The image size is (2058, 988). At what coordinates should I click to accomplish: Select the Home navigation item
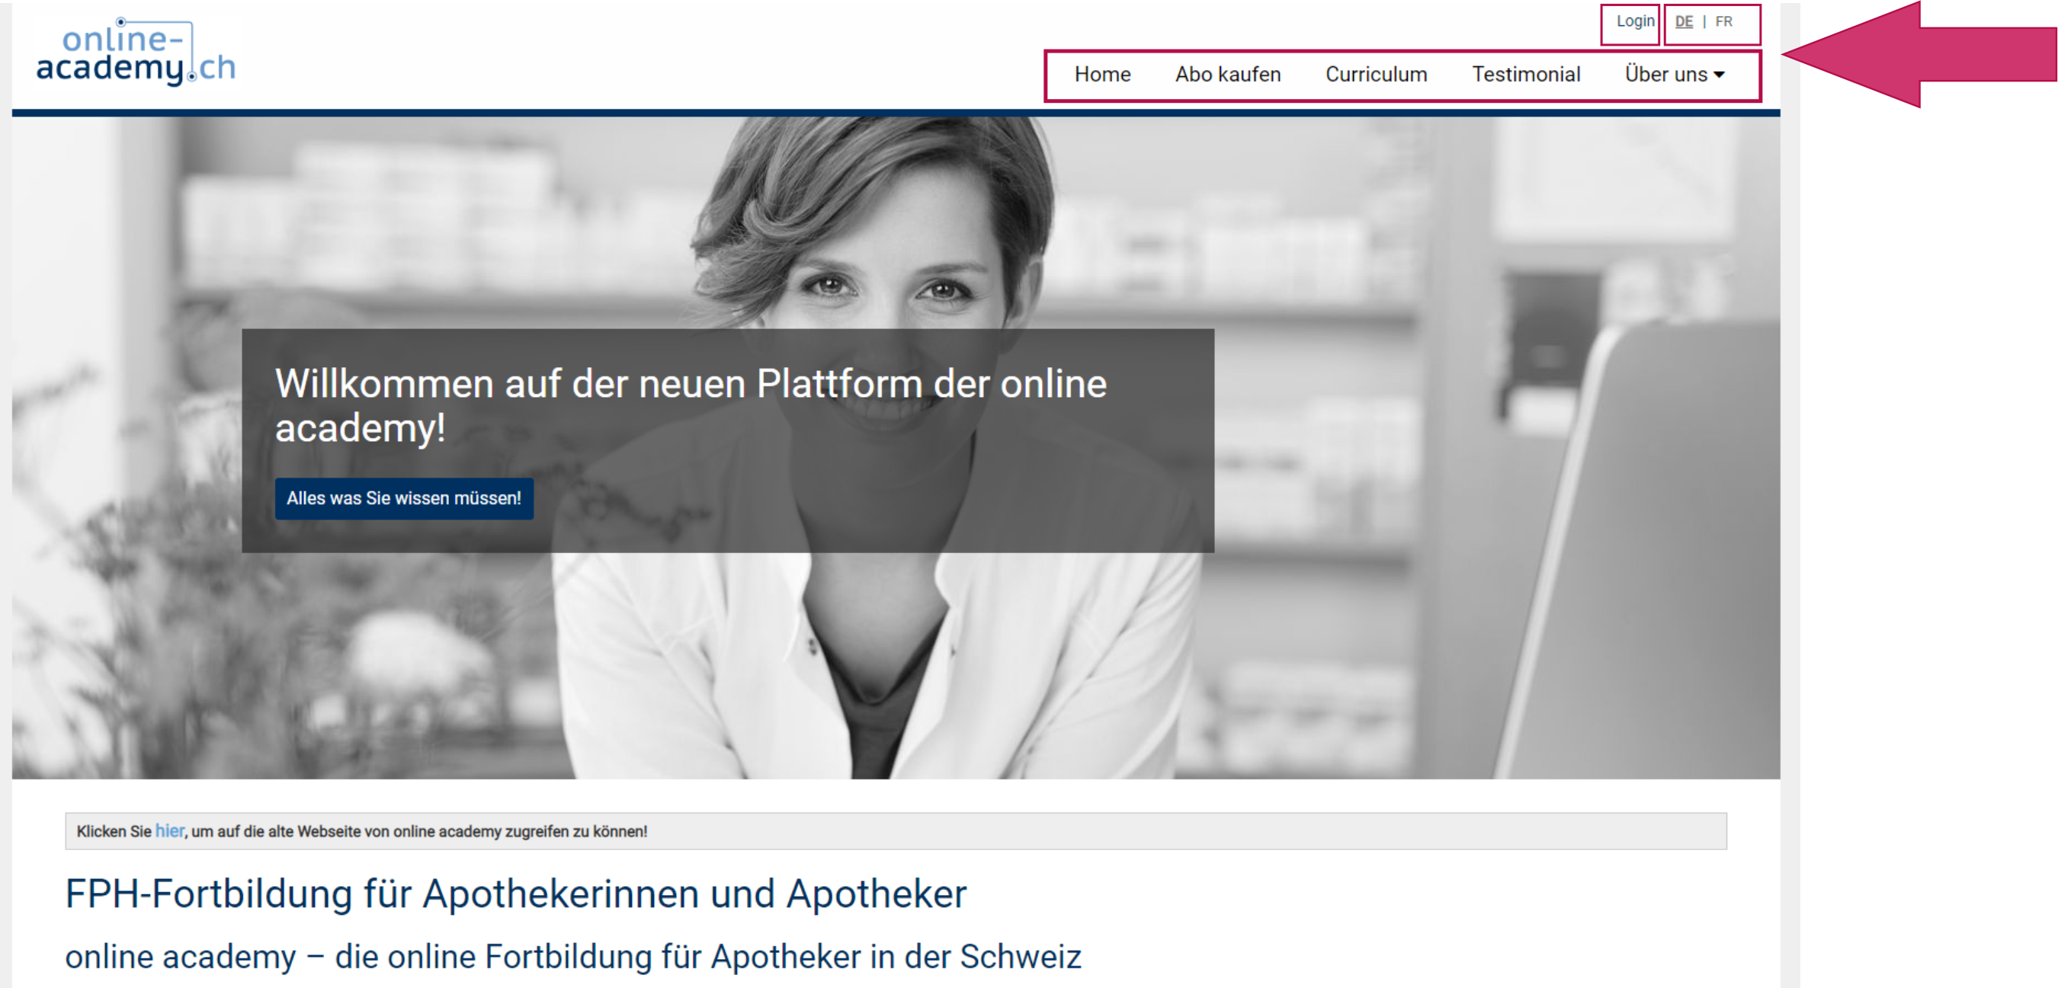coord(1103,75)
